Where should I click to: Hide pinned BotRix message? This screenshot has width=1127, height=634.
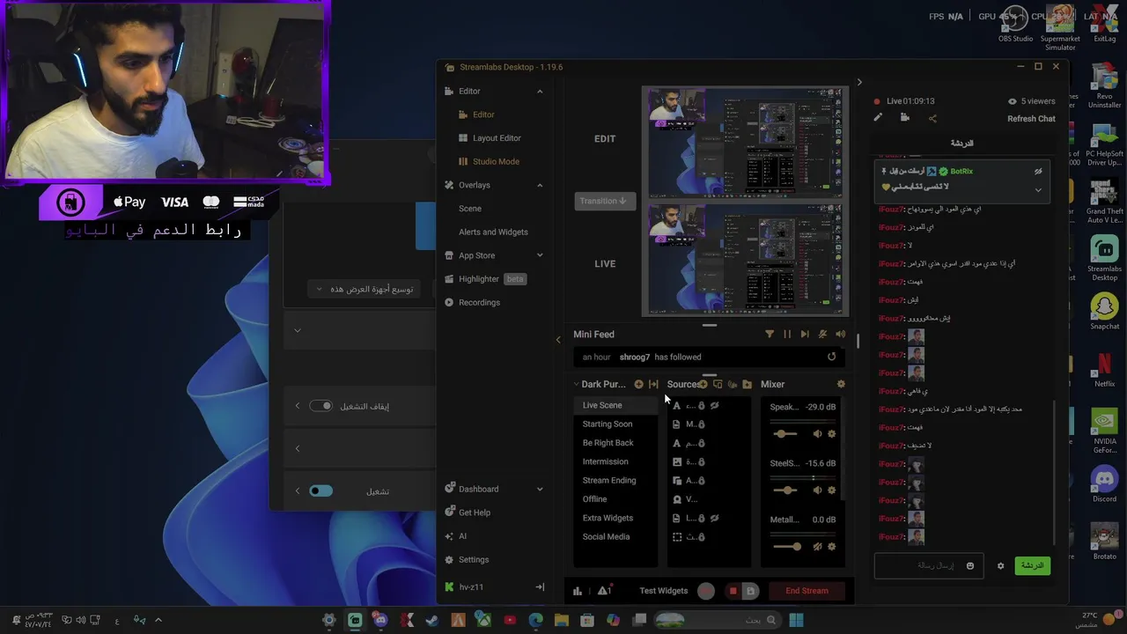click(x=1038, y=172)
